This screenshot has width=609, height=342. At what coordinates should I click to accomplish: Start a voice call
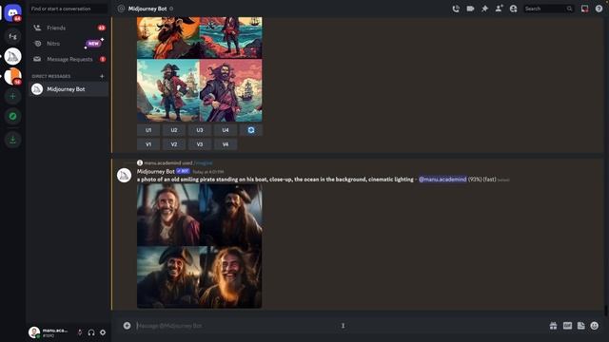click(x=456, y=9)
